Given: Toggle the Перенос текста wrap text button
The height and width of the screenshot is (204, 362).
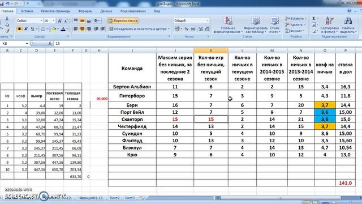Looking at the screenshot, I should coord(123,21).
